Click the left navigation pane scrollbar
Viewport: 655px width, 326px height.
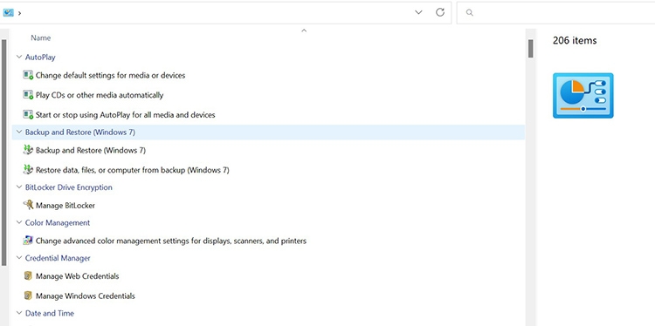click(x=3, y=153)
